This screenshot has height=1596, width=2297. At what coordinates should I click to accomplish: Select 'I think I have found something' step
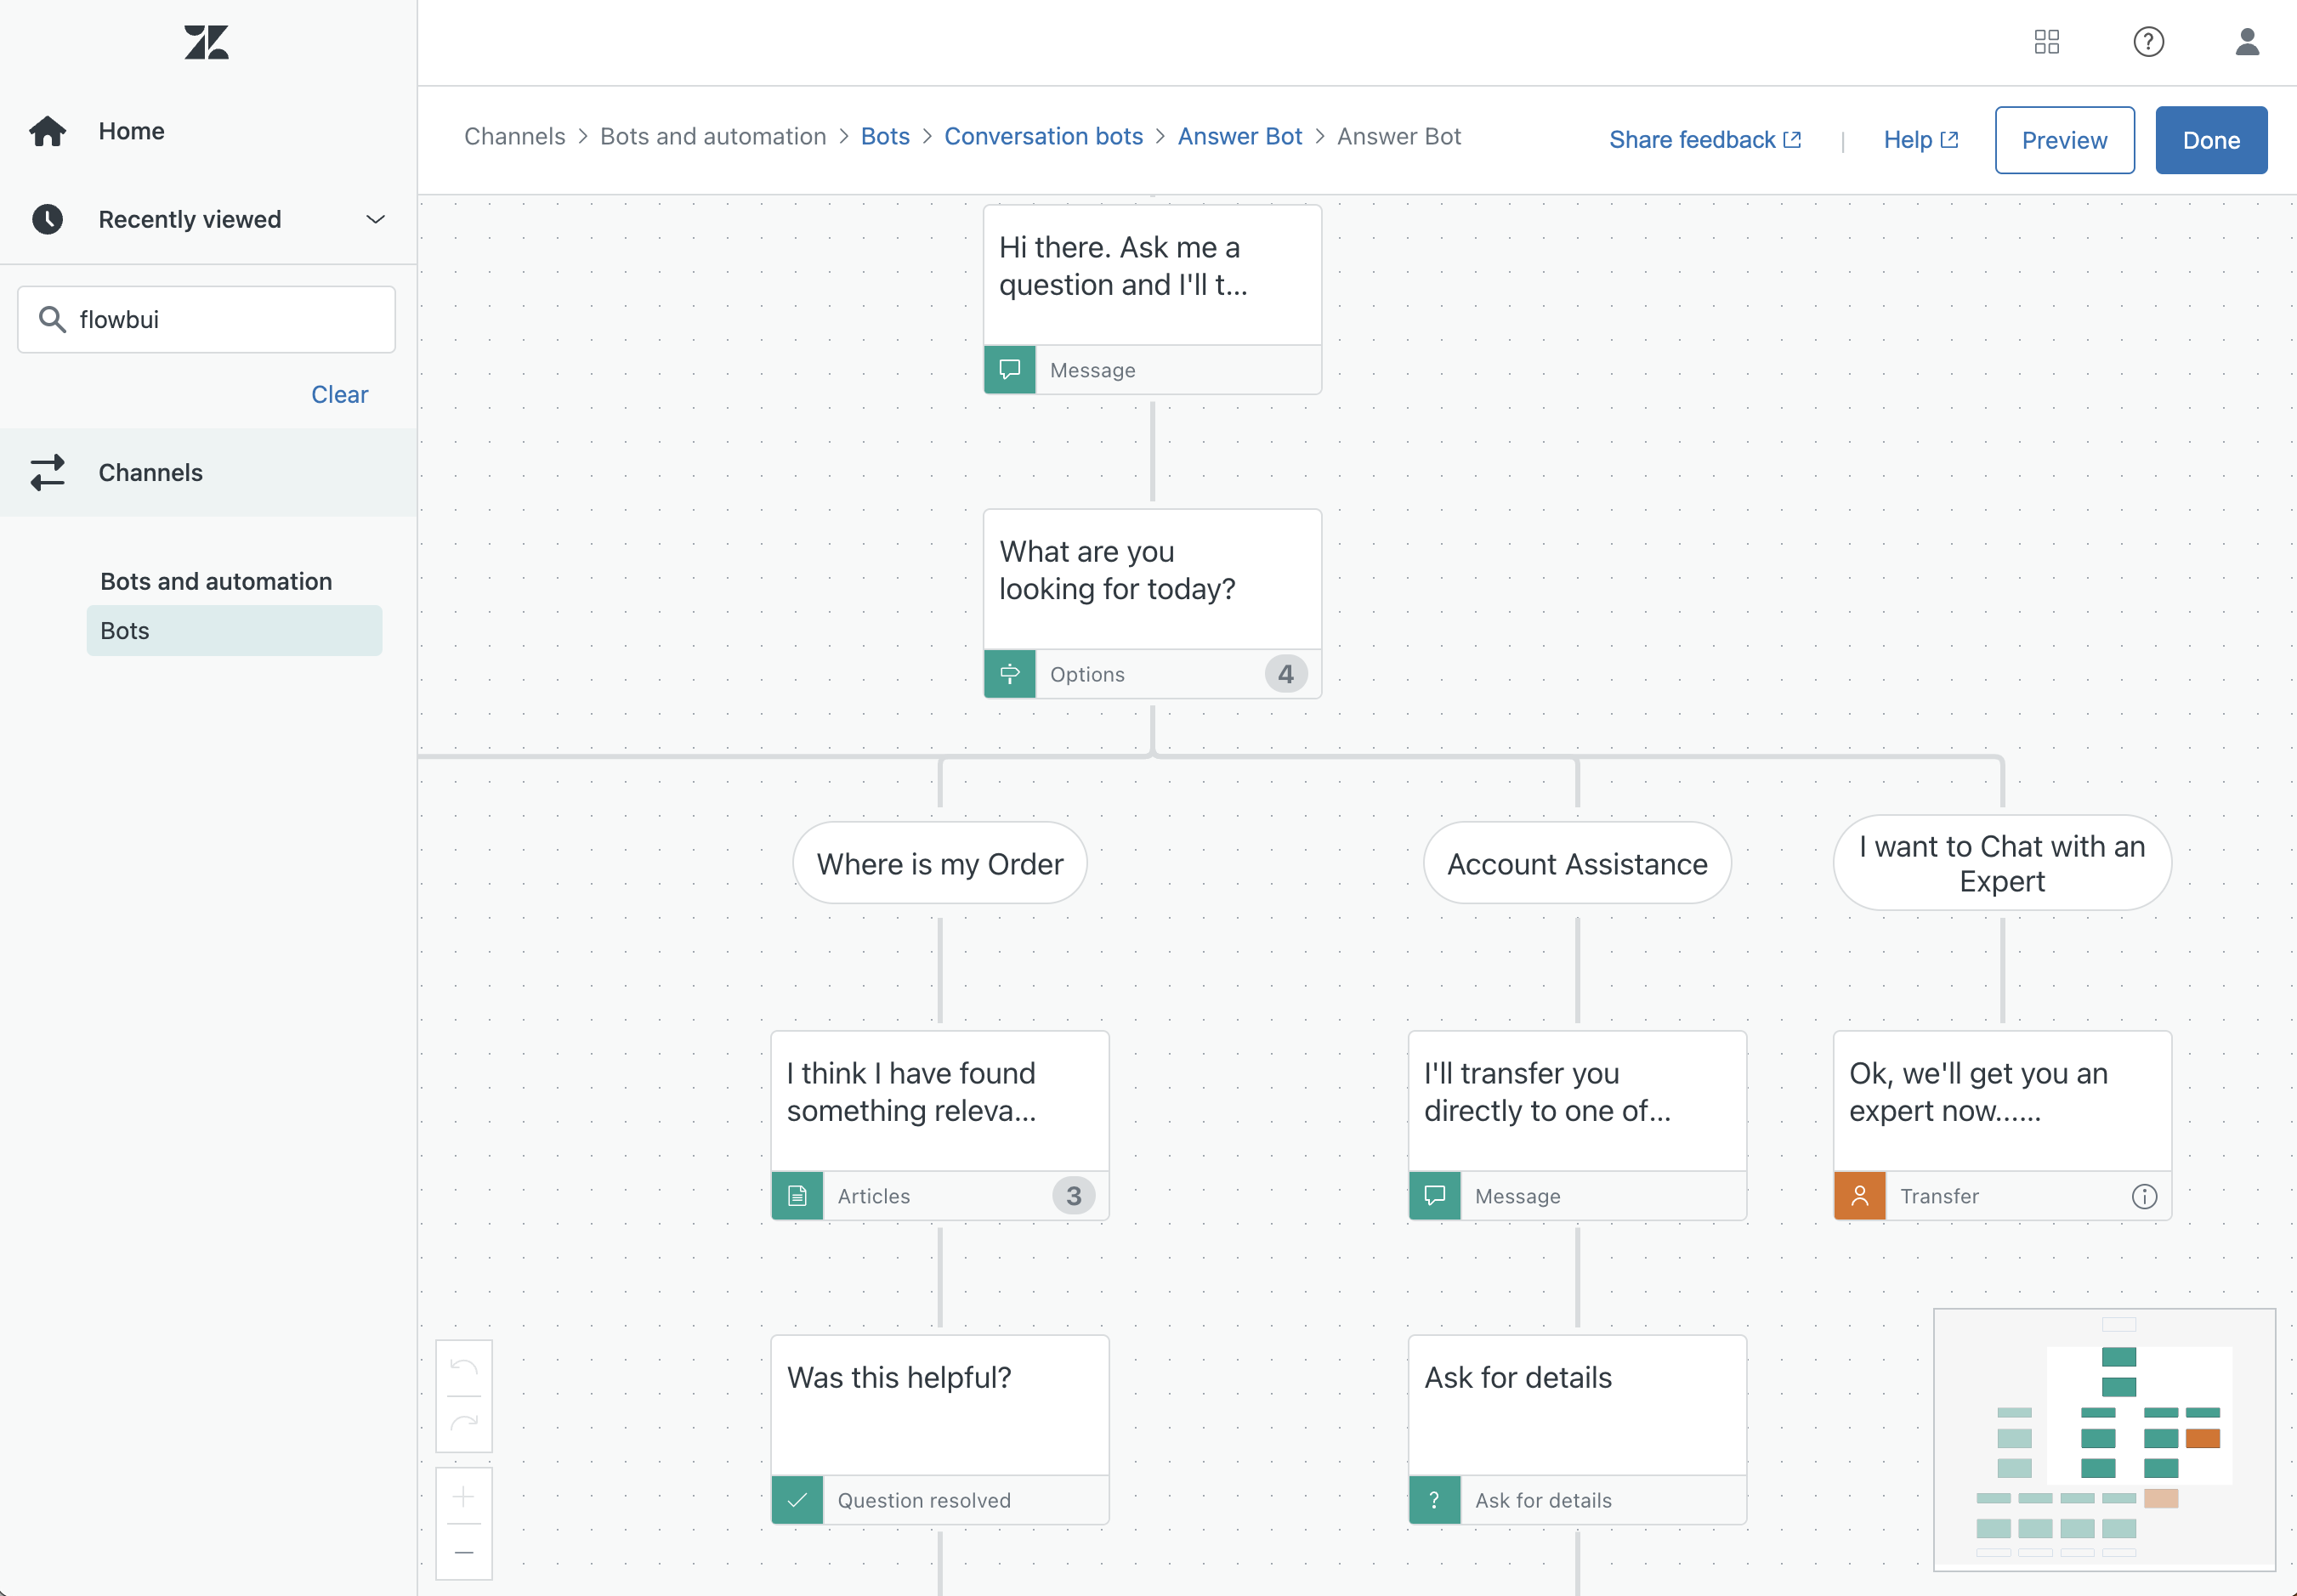coord(939,1125)
